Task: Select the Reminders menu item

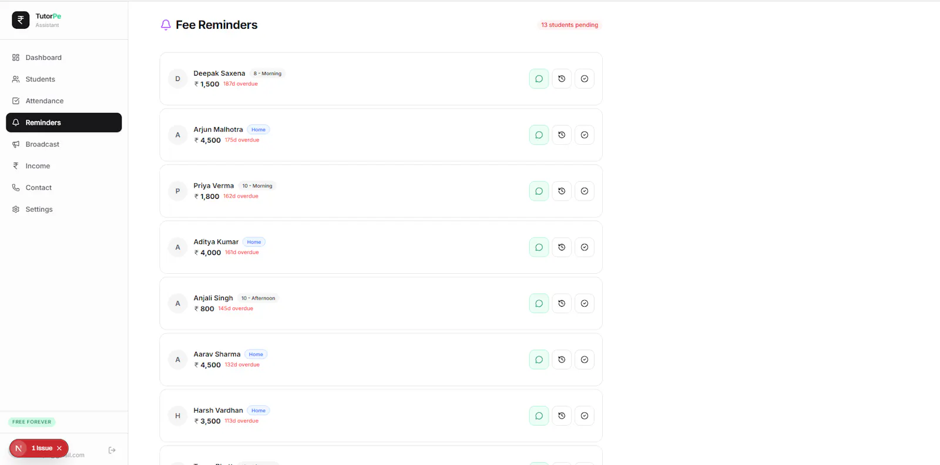Action: 64,123
